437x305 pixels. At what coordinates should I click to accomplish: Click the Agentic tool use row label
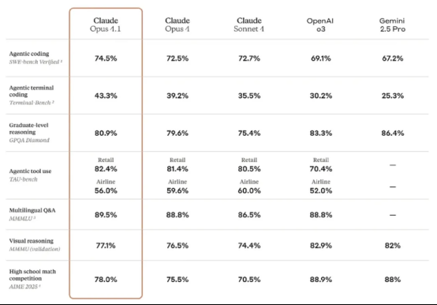pos(30,171)
